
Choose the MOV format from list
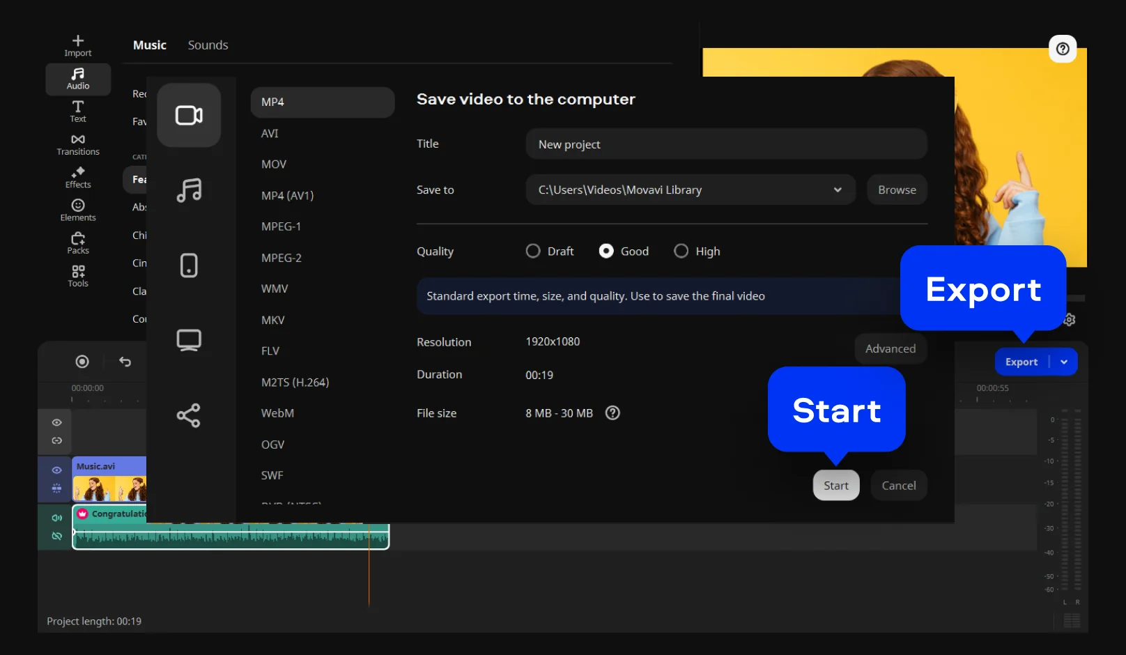[x=274, y=164]
